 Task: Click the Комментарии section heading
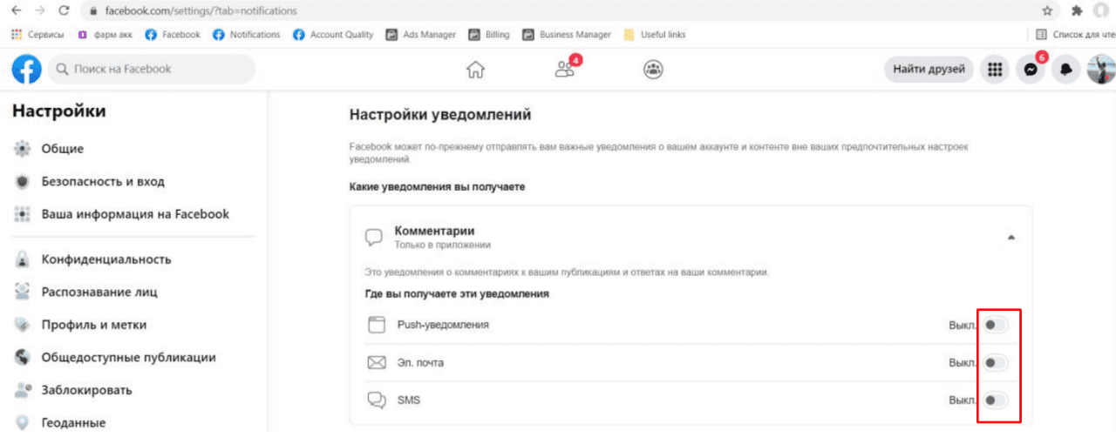click(434, 231)
